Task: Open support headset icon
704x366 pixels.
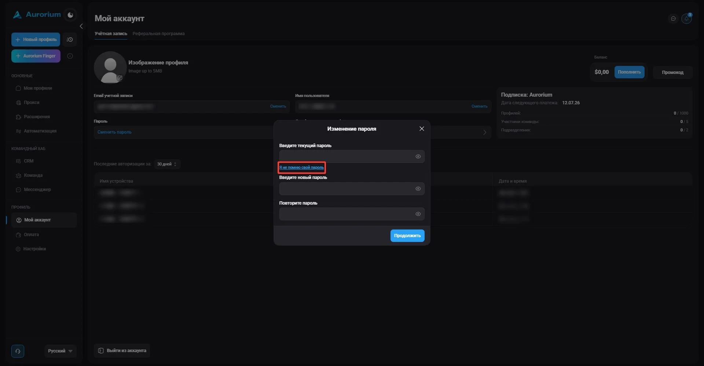Action: tap(18, 351)
